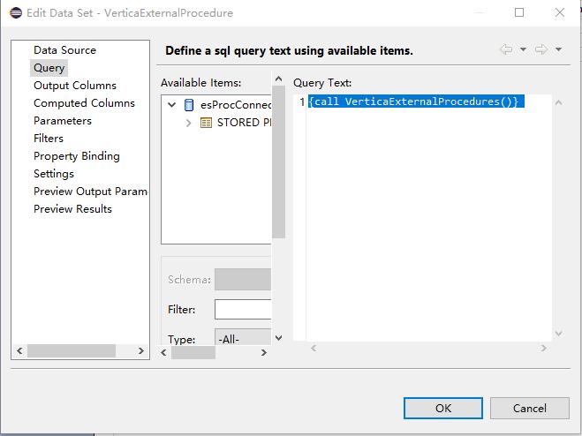Open the Filters page

[49, 139]
